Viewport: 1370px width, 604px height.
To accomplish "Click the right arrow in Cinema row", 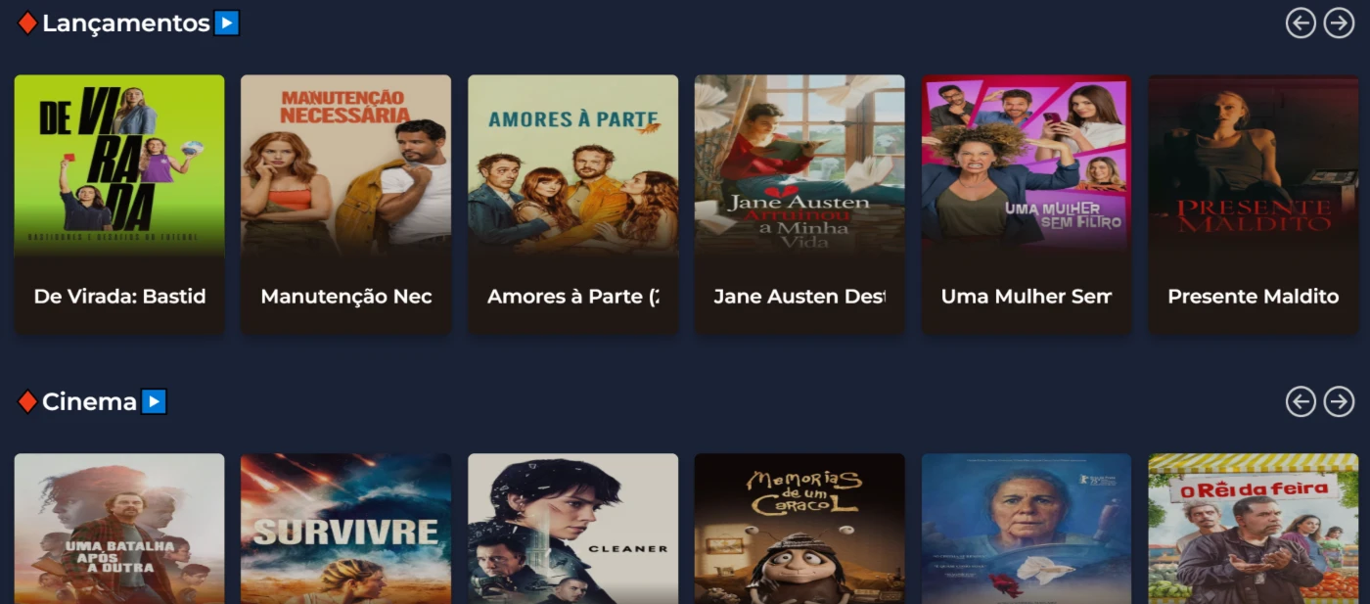I will [x=1339, y=401].
